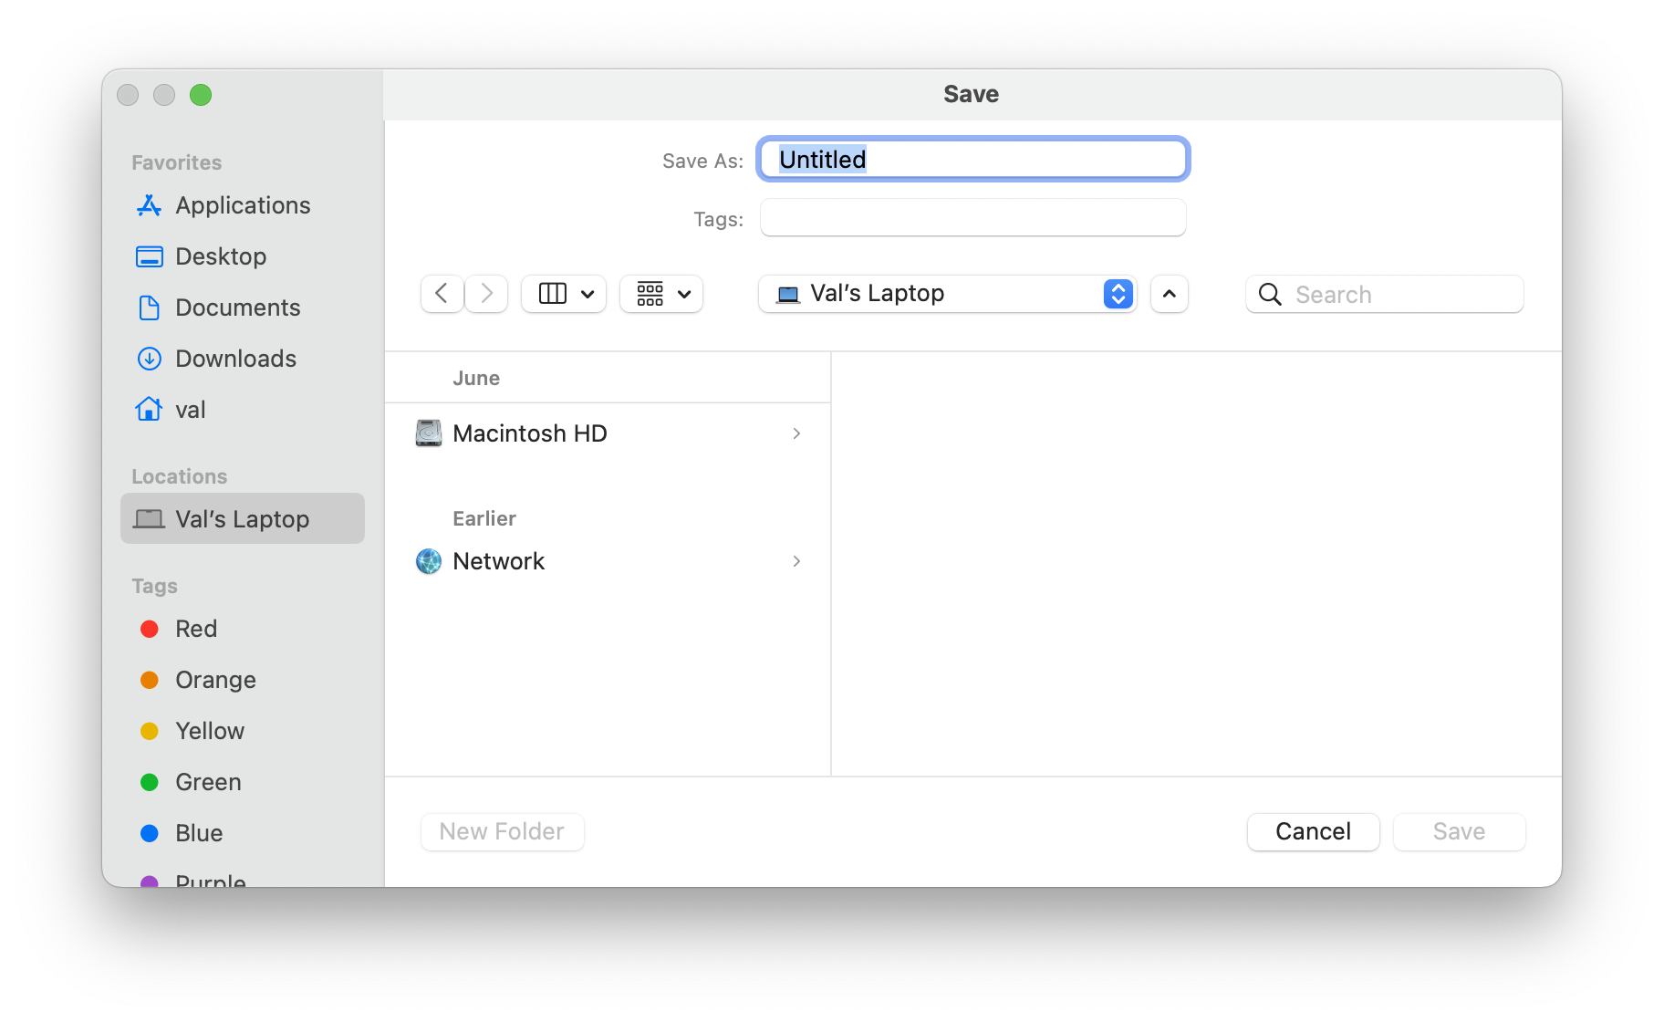Image resolution: width=1664 pixels, height=1022 pixels.
Task: Click inside the Tags input field
Action: [972, 218]
